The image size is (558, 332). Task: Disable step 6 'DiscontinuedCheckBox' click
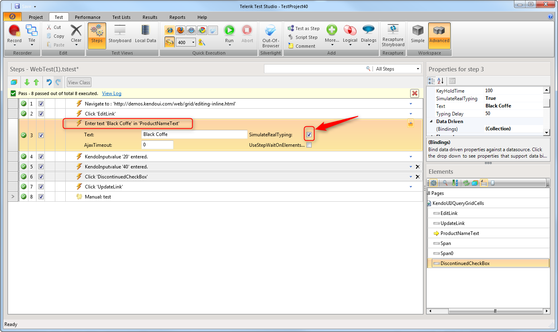click(x=41, y=177)
